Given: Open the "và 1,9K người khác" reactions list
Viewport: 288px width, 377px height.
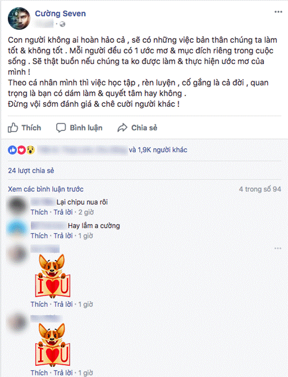Looking at the screenshot, I should 158,150.
